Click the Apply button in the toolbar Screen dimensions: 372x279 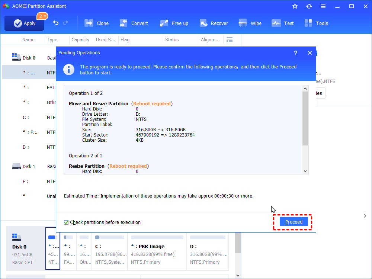24,23
